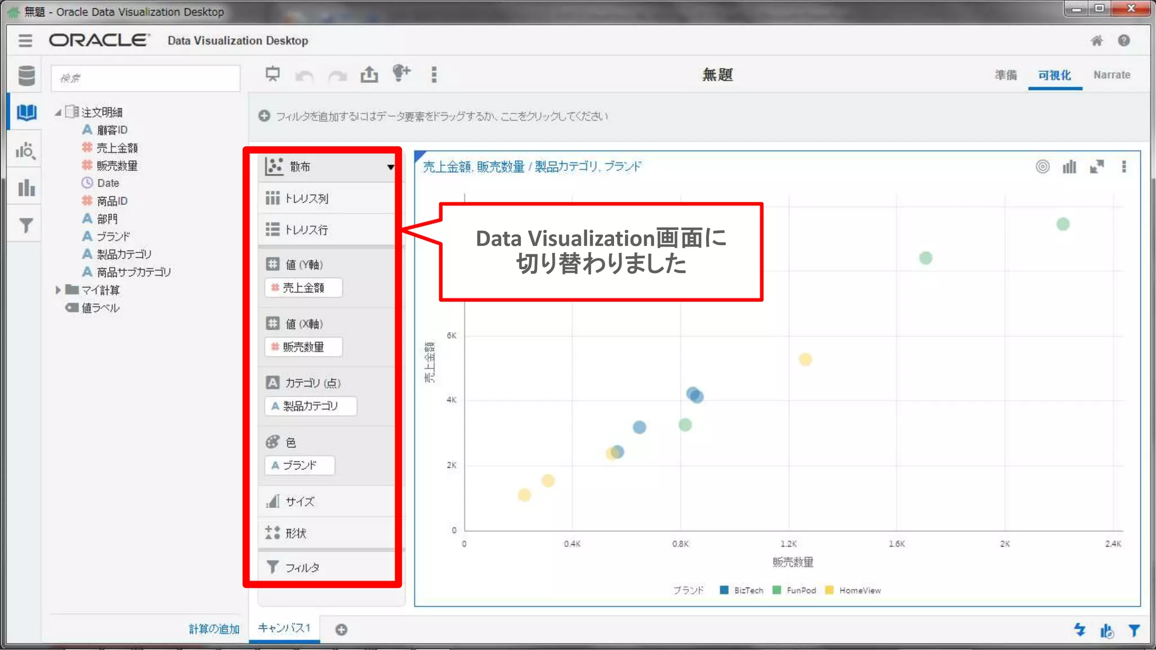Screen dimensions: 1156x650
Task: Select 商品サブカテゴリ in the data tree
Action: [x=133, y=272]
